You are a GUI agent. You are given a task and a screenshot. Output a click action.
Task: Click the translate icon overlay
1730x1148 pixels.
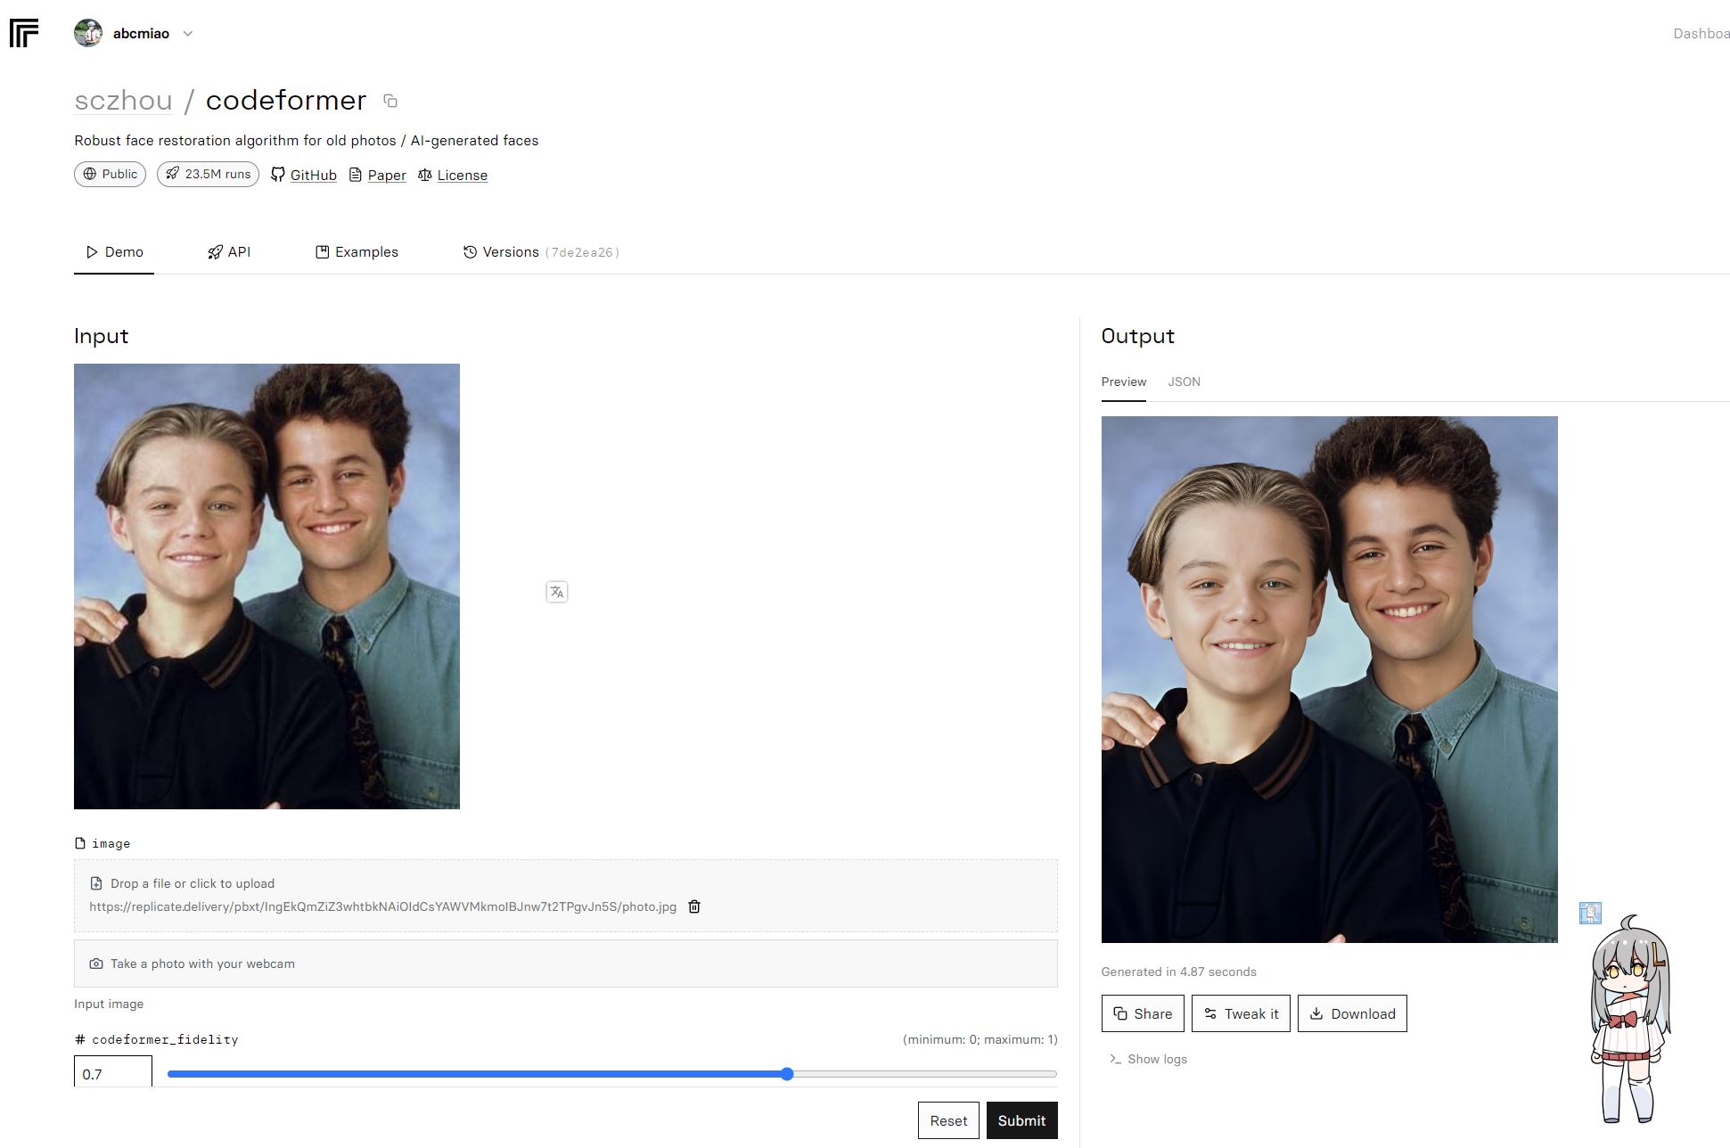[557, 592]
